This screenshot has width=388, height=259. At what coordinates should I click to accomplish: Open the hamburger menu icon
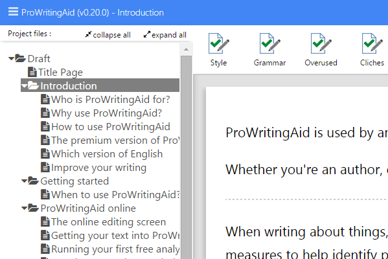click(x=13, y=12)
